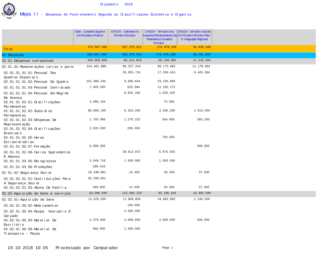
Task: Select Ministro Dos Assuntos Parlamentares column header
Action: pyautogui.click(x=160, y=37)
